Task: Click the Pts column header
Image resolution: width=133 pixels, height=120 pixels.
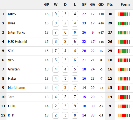Action: (110, 5)
